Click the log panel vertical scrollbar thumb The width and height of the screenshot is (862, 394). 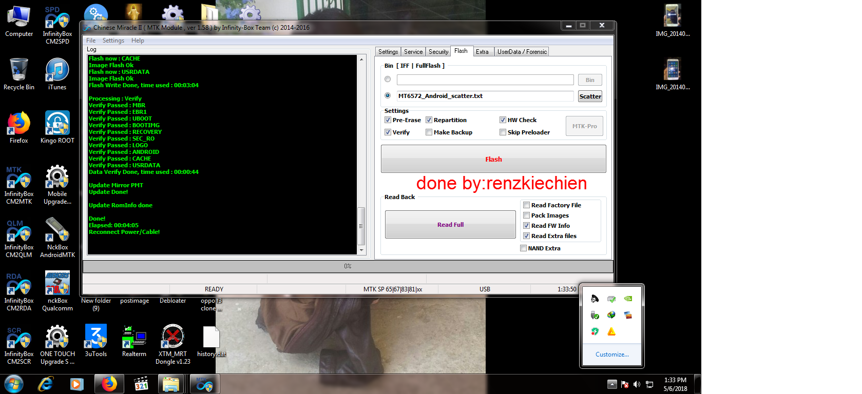point(361,226)
